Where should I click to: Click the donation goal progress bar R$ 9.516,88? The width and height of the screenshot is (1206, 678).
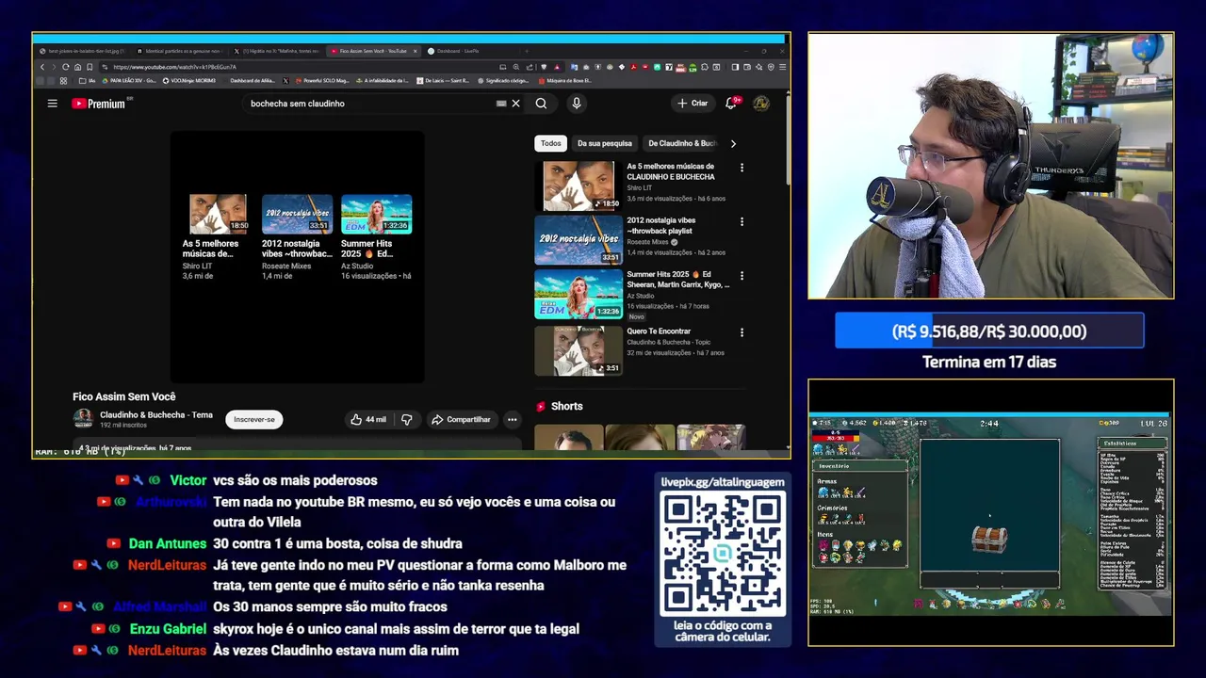pyautogui.click(x=989, y=331)
